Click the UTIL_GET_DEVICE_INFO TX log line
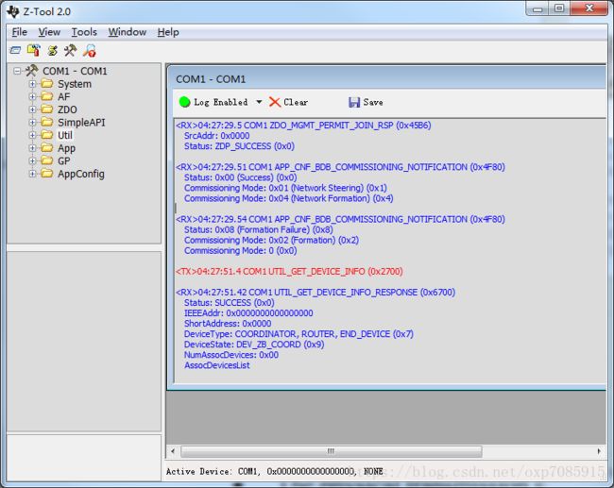614x488 pixels. coord(283,271)
